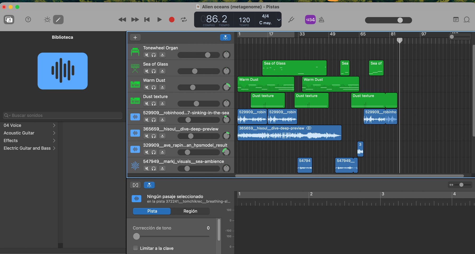Select the Warm Dust synth track icon
Image resolution: width=475 pixels, height=254 pixels.
click(135, 84)
